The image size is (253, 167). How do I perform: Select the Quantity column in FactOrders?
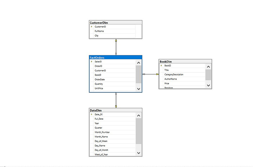point(113,84)
